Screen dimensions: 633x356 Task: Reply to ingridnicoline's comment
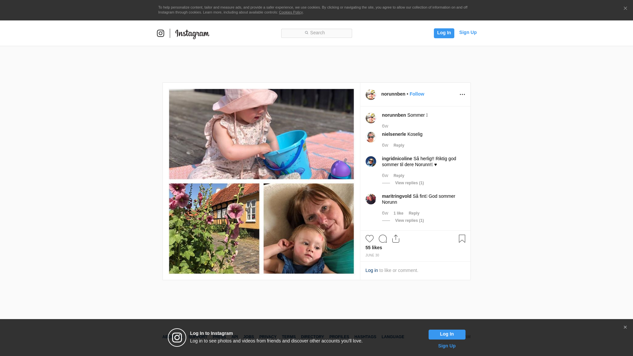click(x=399, y=176)
